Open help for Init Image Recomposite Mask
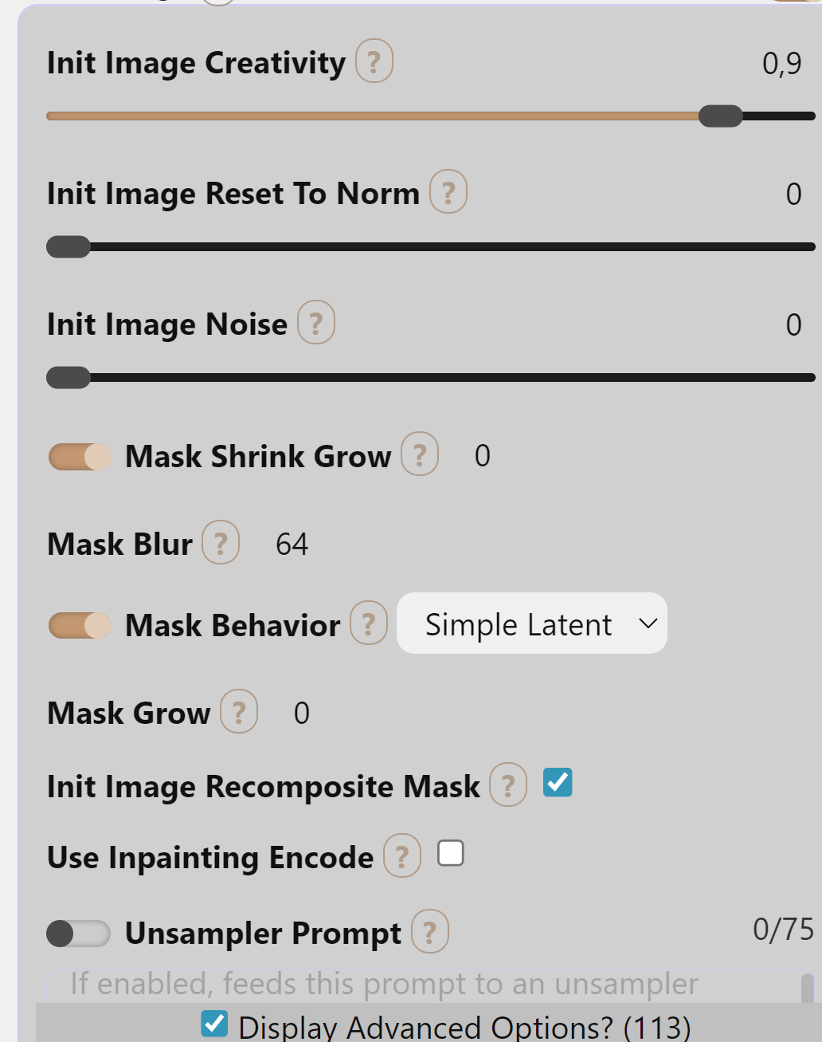The image size is (822, 1042). [x=508, y=785]
